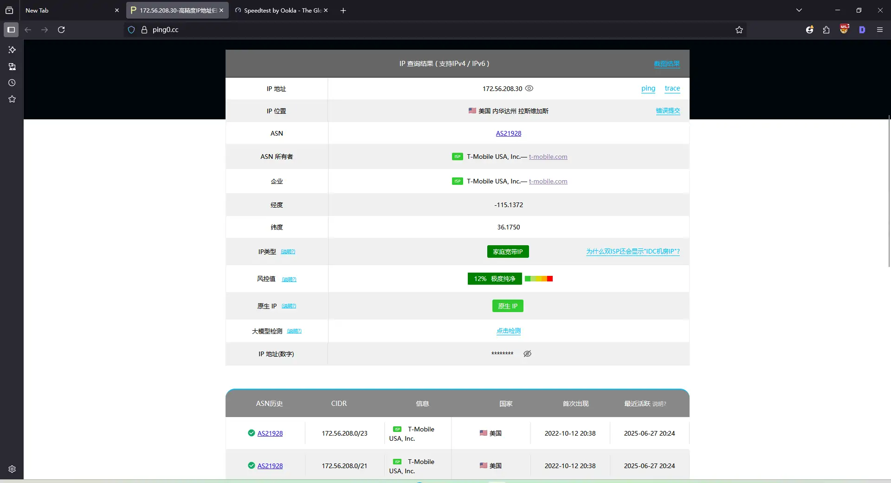Bookmark this page with the star

pyautogui.click(x=739, y=30)
